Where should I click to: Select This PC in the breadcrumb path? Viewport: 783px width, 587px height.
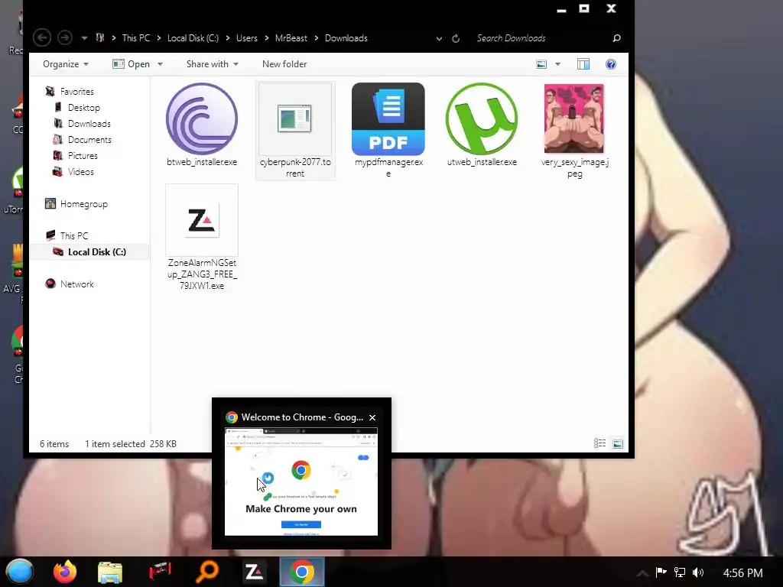tap(136, 38)
